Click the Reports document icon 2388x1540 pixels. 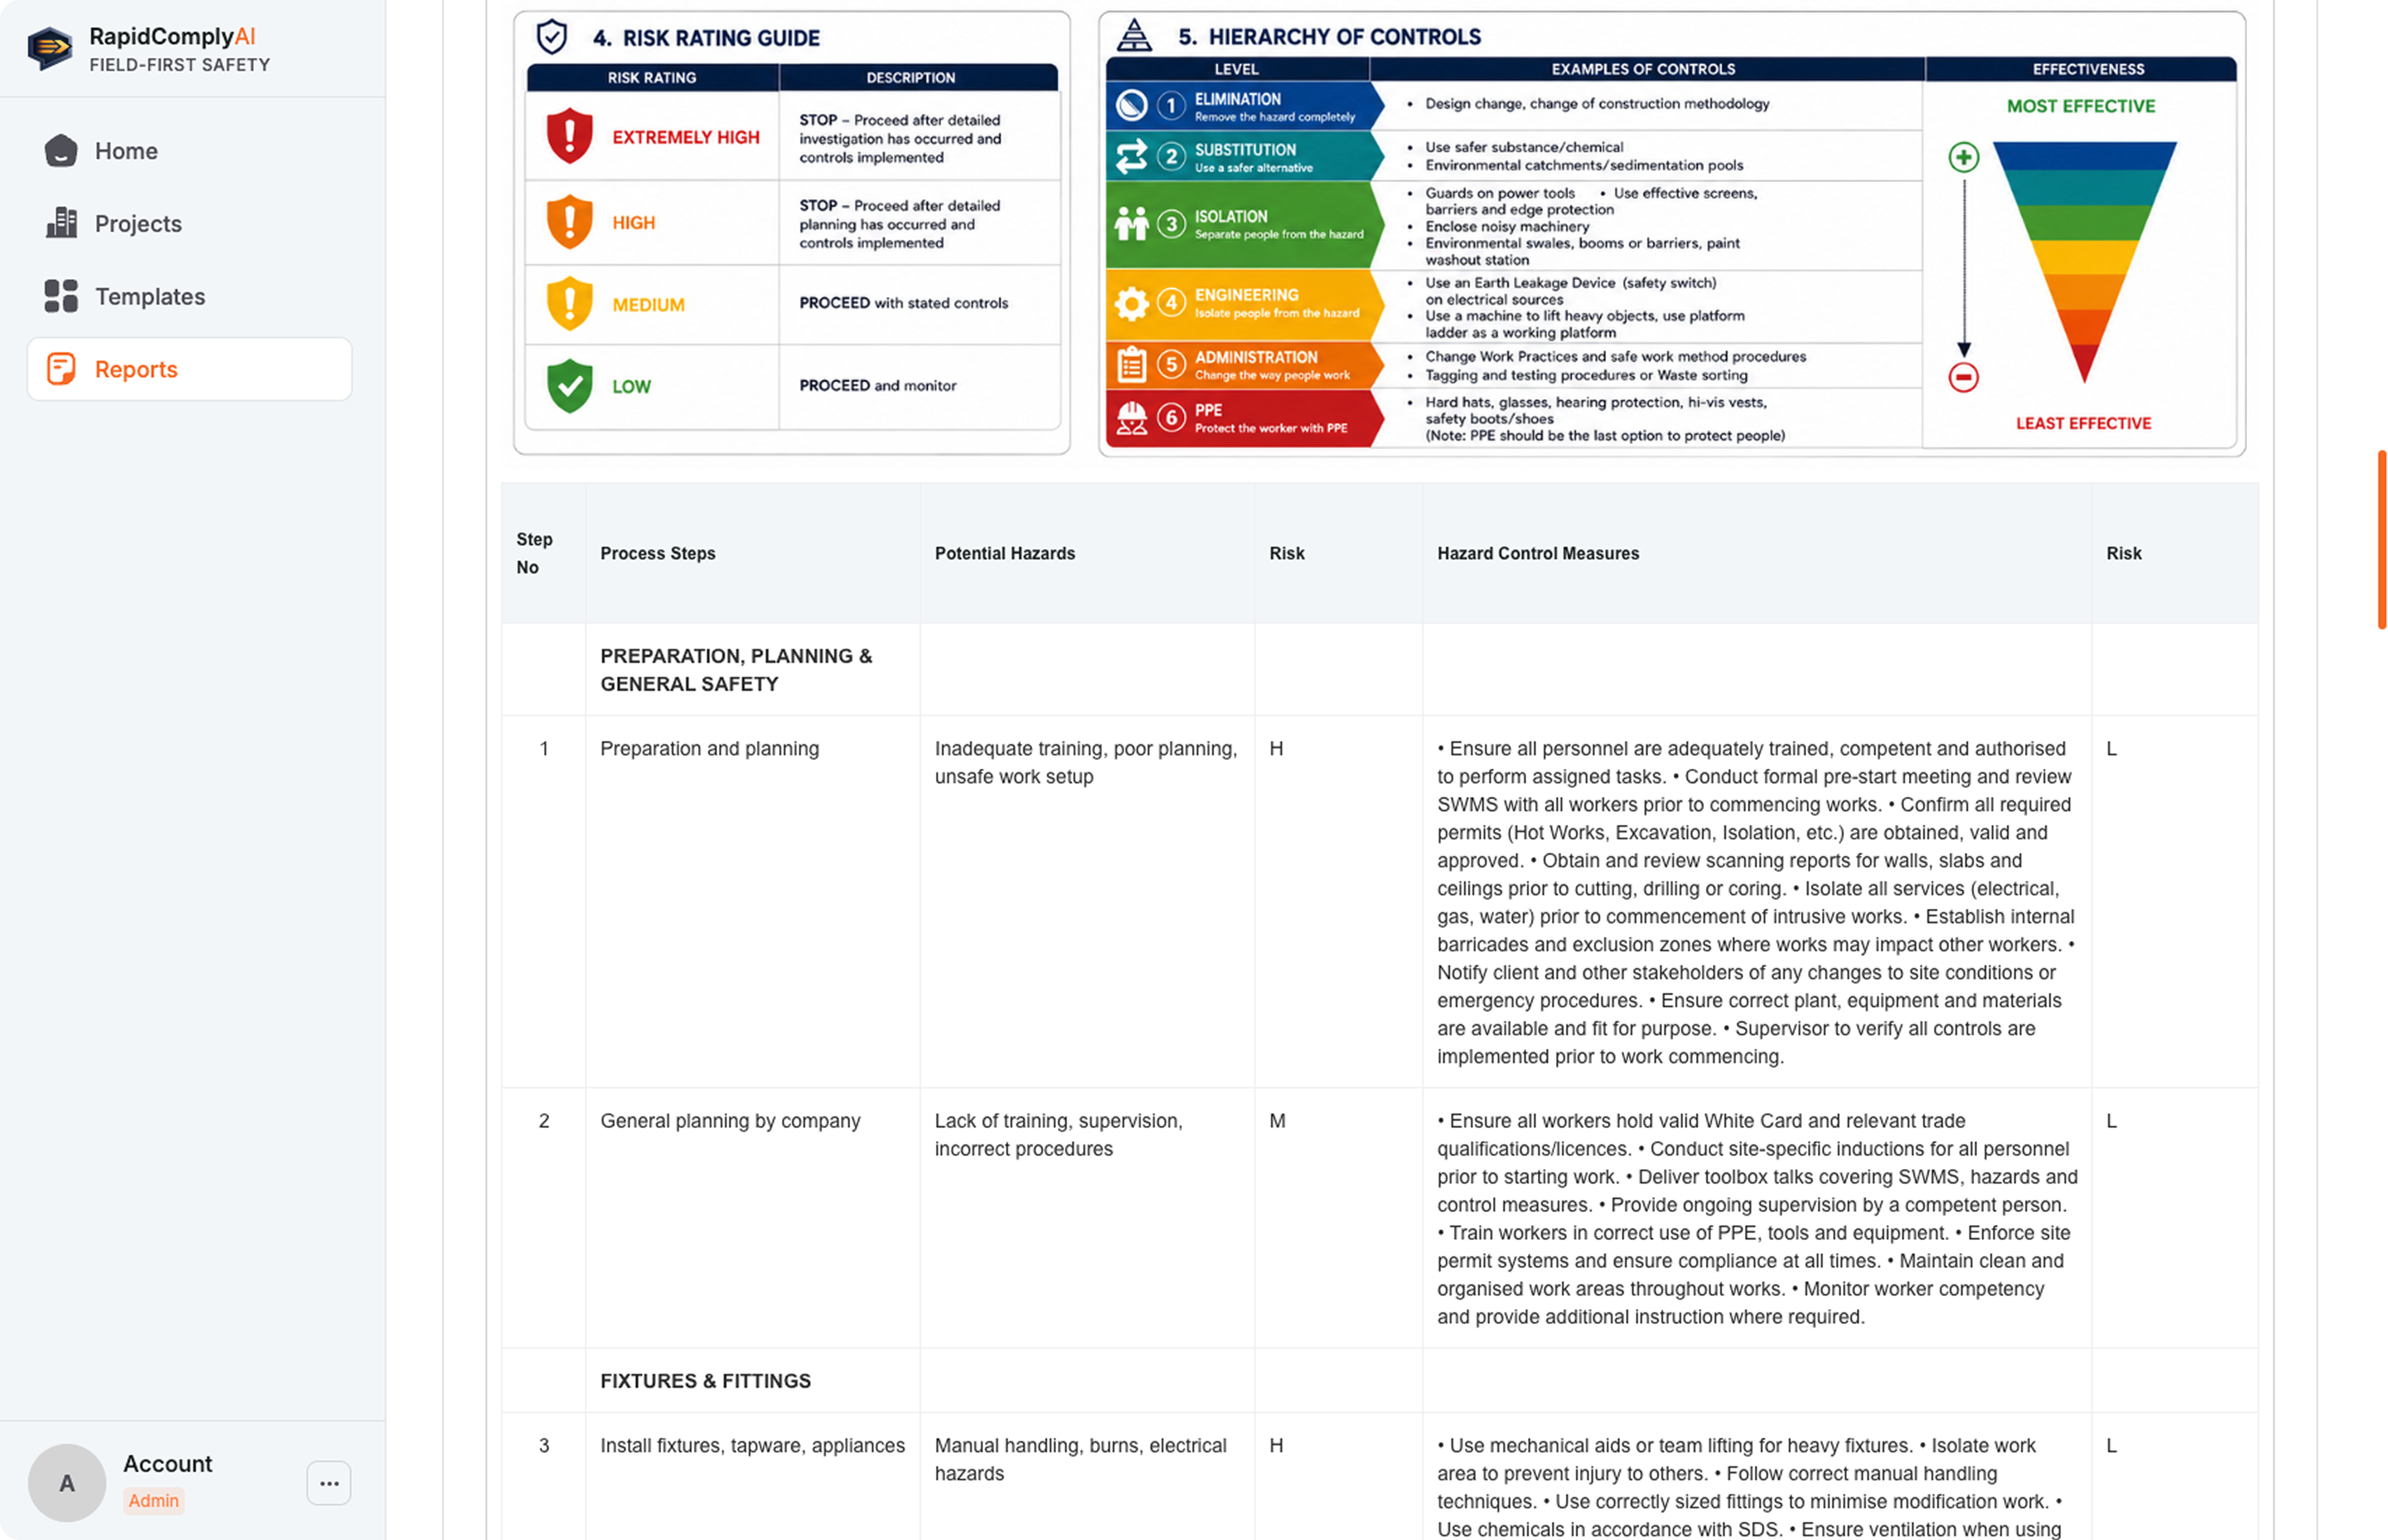click(61, 369)
